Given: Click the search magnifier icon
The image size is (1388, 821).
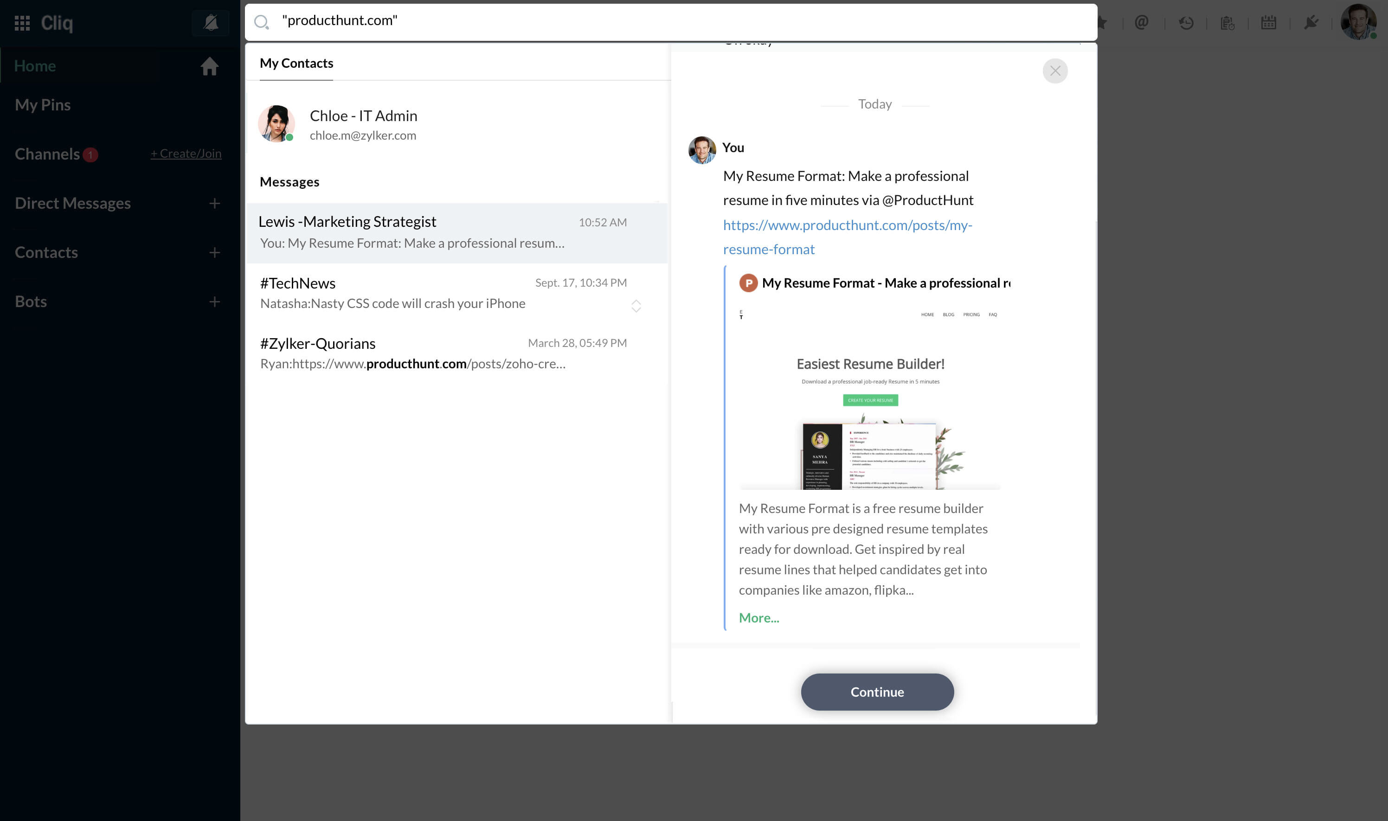Looking at the screenshot, I should [261, 22].
